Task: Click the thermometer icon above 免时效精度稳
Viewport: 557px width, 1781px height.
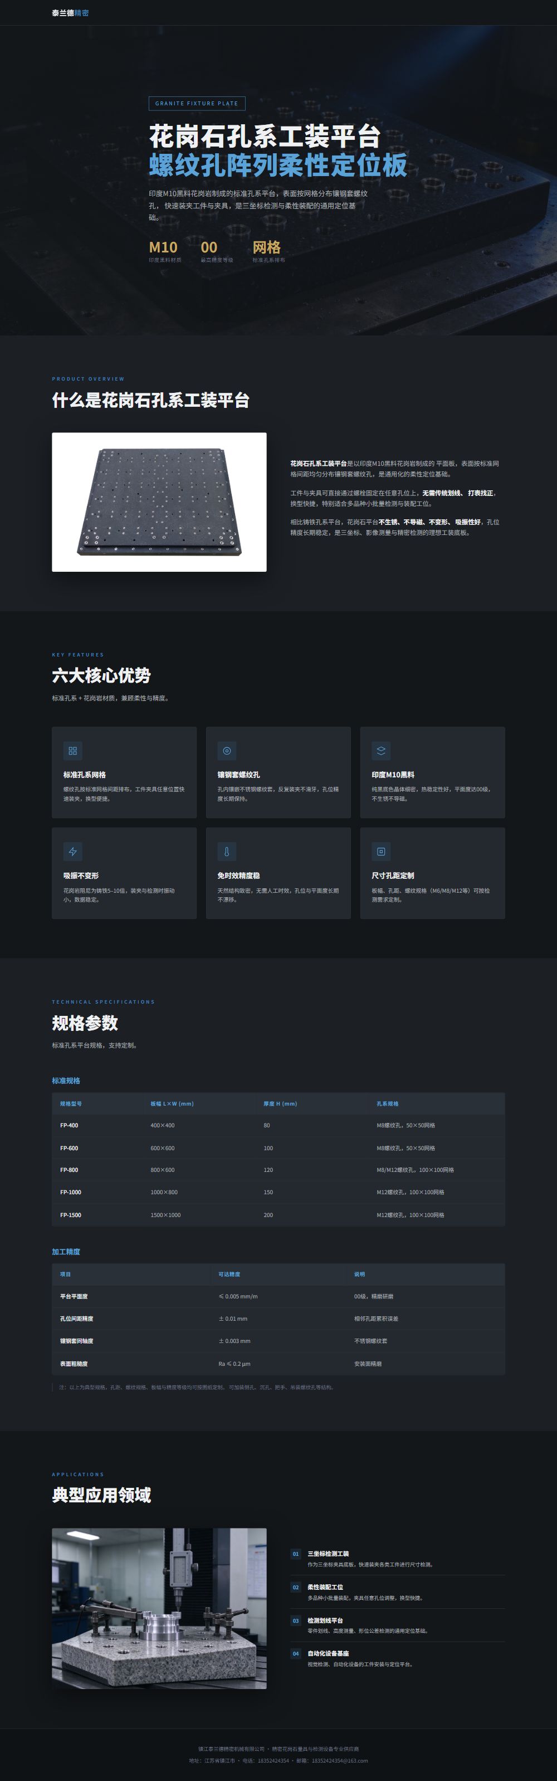Action: pyautogui.click(x=227, y=852)
